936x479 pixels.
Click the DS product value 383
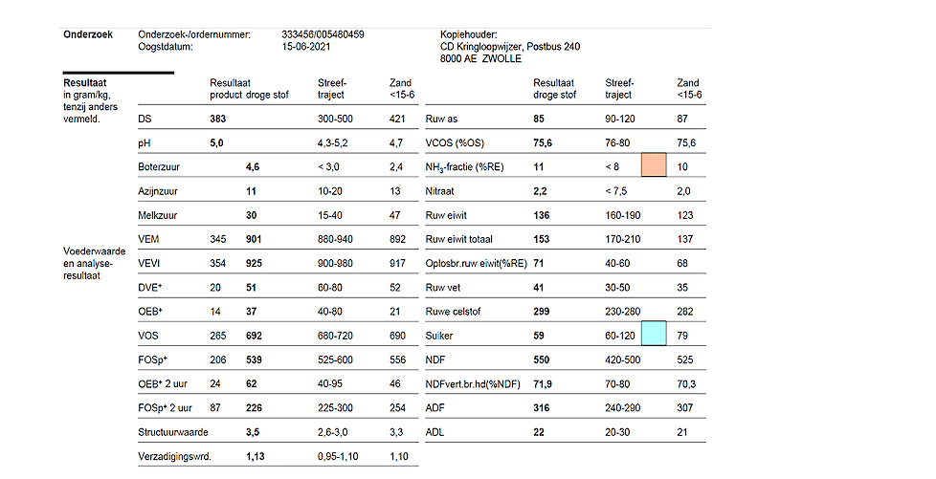pos(219,120)
